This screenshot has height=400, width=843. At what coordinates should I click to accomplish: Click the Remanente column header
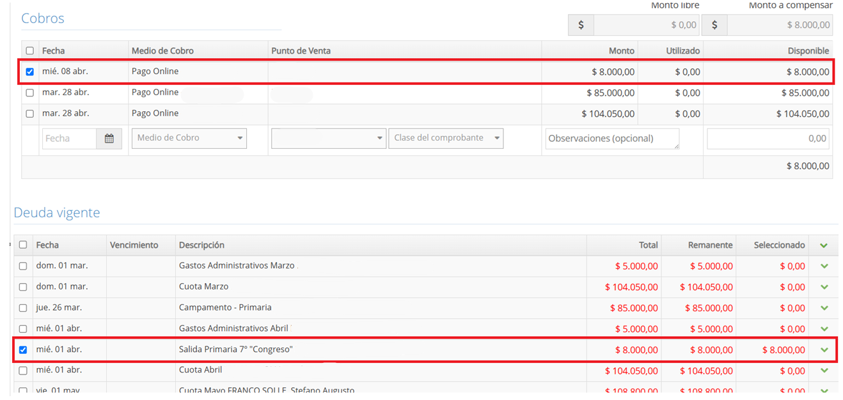711,245
